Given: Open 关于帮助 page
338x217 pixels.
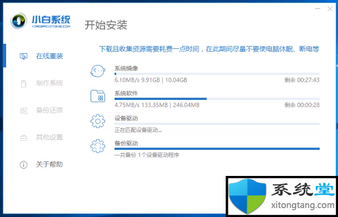Looking at the screenshot, I should point(49,164).
